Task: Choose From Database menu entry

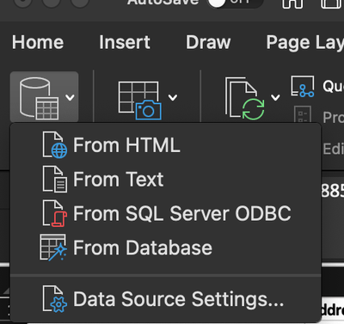Action: pyautogui.click(x=165, y=248)
